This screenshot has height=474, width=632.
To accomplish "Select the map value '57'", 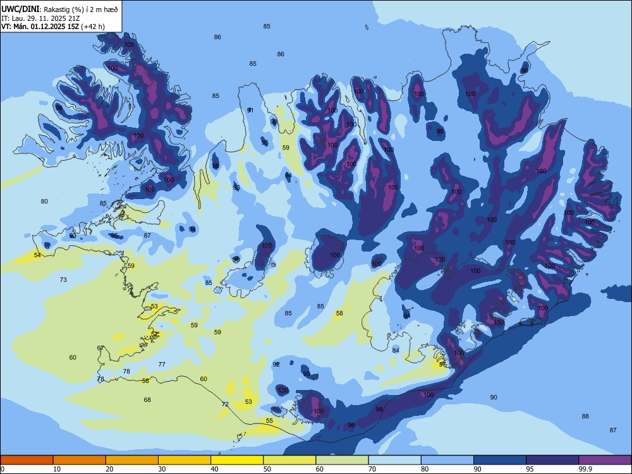I will [x=442, y=365].
